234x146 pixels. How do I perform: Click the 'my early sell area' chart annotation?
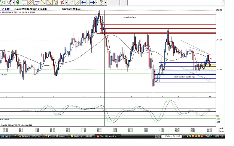point(130,17)
